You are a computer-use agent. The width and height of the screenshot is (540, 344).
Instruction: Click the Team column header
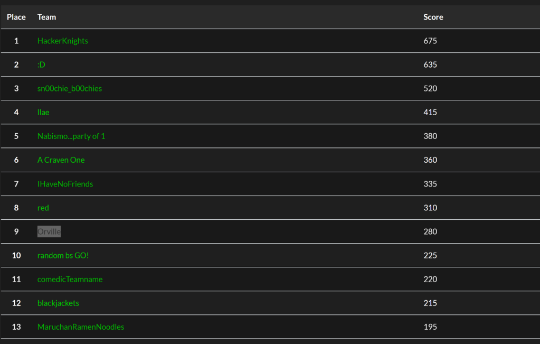tap(46, 17)
